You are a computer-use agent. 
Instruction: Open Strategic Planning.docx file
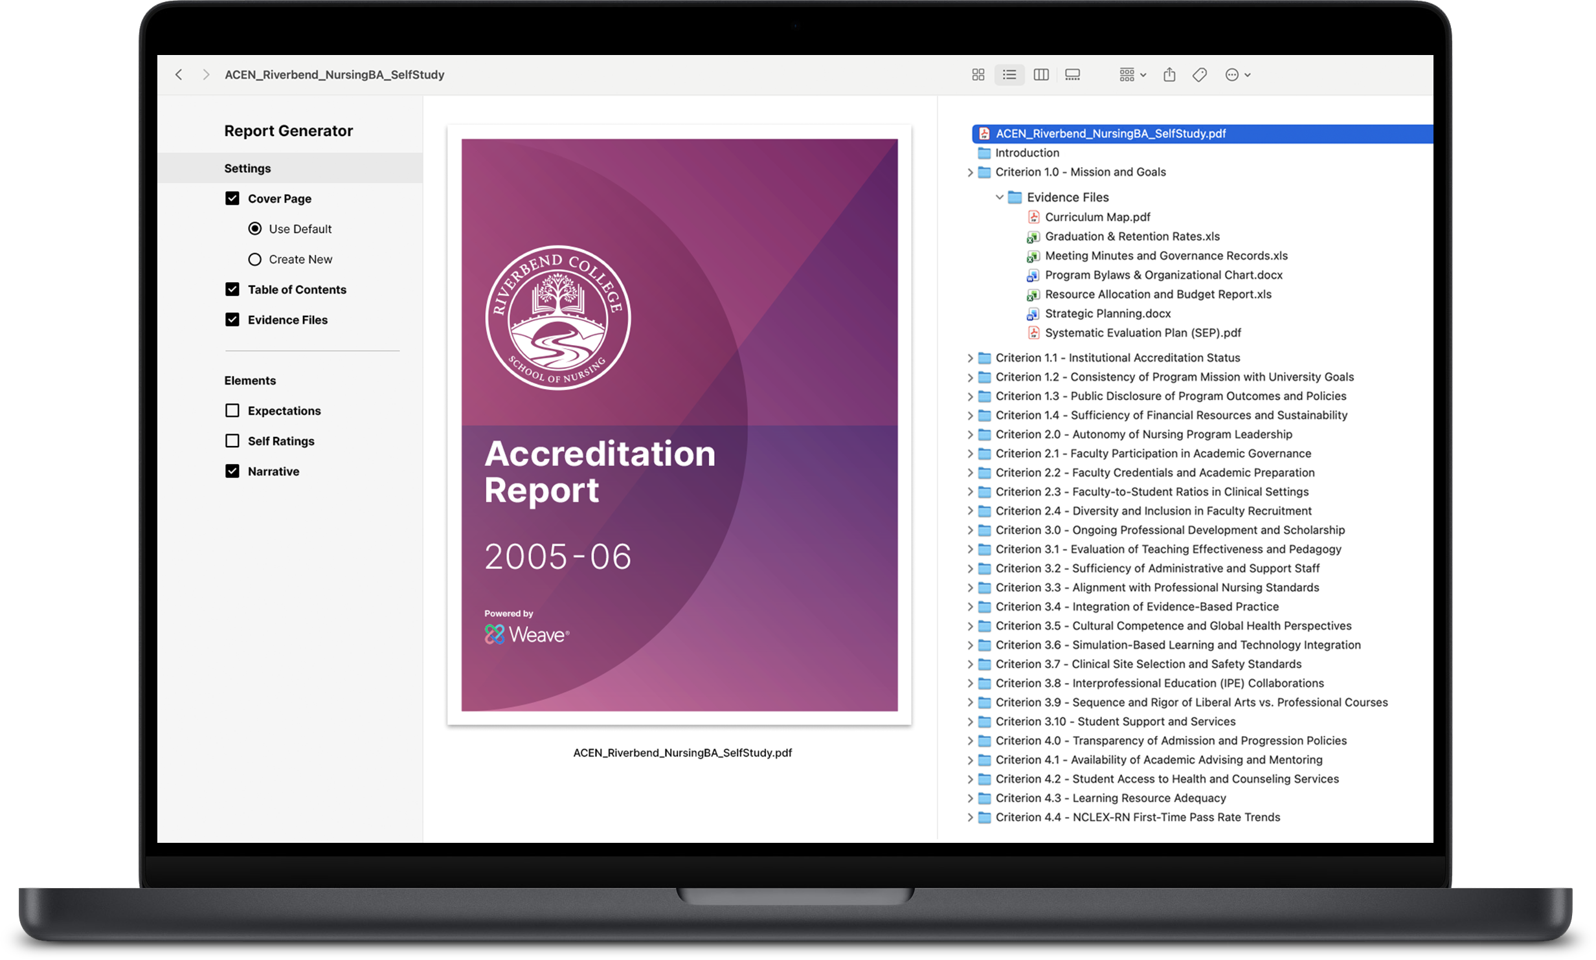pos(1107,313)
